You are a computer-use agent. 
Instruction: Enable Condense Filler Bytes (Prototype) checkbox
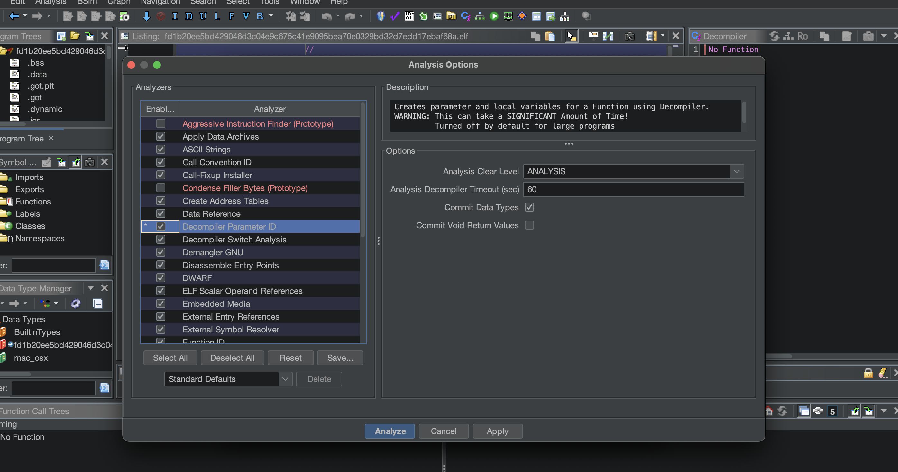click(161, 188)
